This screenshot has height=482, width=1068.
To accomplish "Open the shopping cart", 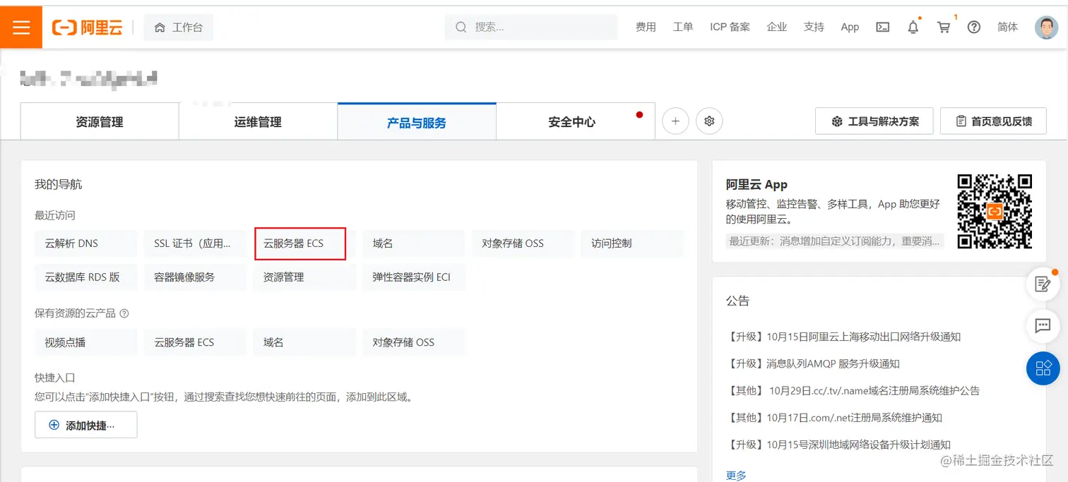I will pos(944,27).
